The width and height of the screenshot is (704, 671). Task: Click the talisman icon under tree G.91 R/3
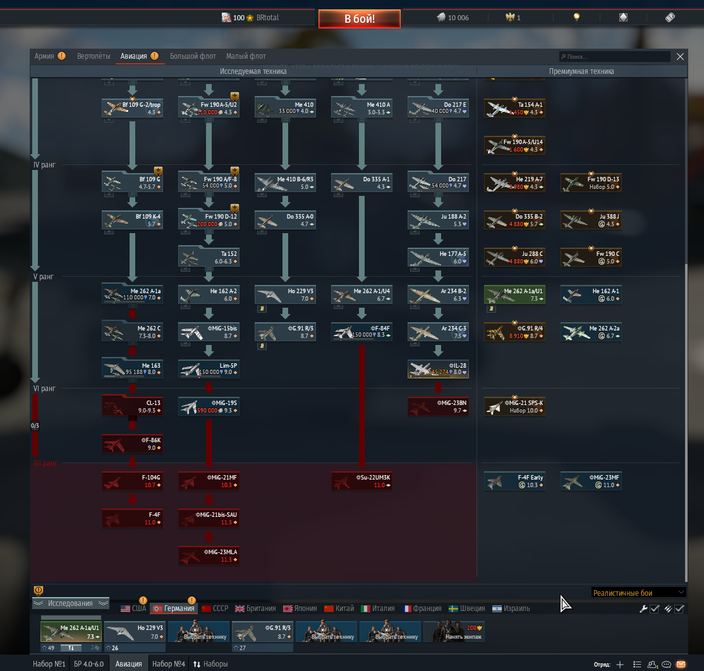point(262,346)
